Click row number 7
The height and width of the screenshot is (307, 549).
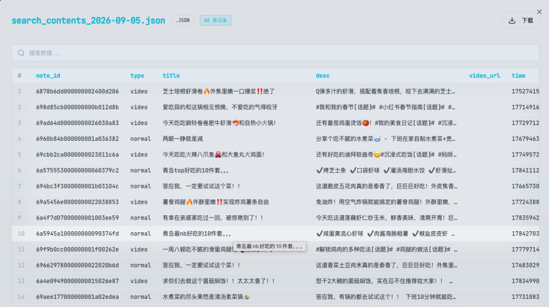pos(19,186)
